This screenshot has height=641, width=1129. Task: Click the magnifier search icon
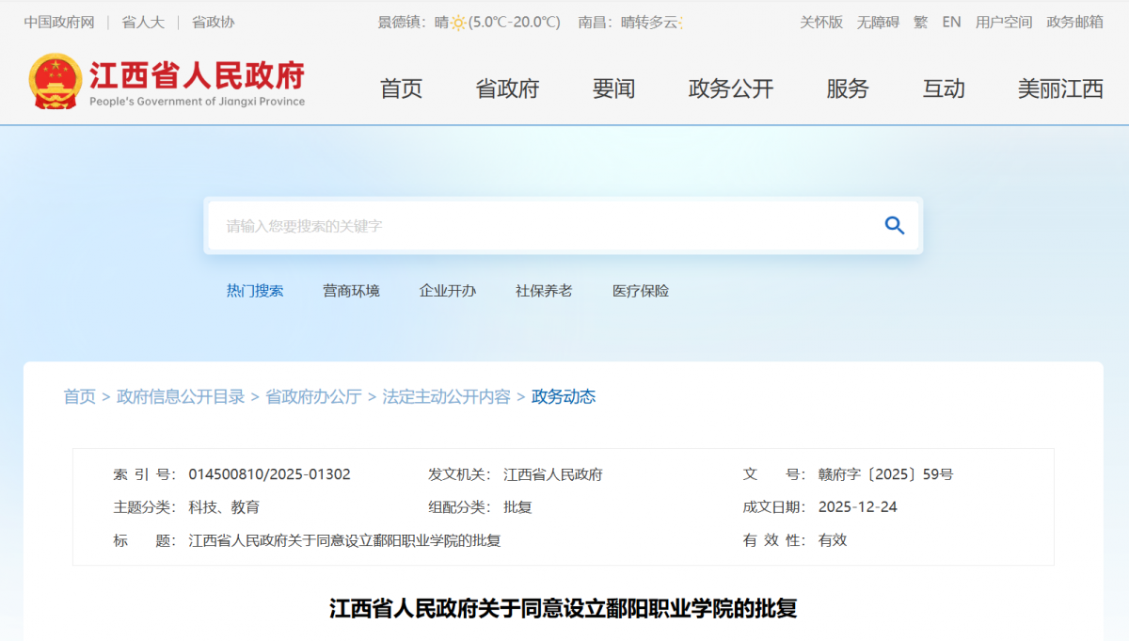(x=894, y=225)
